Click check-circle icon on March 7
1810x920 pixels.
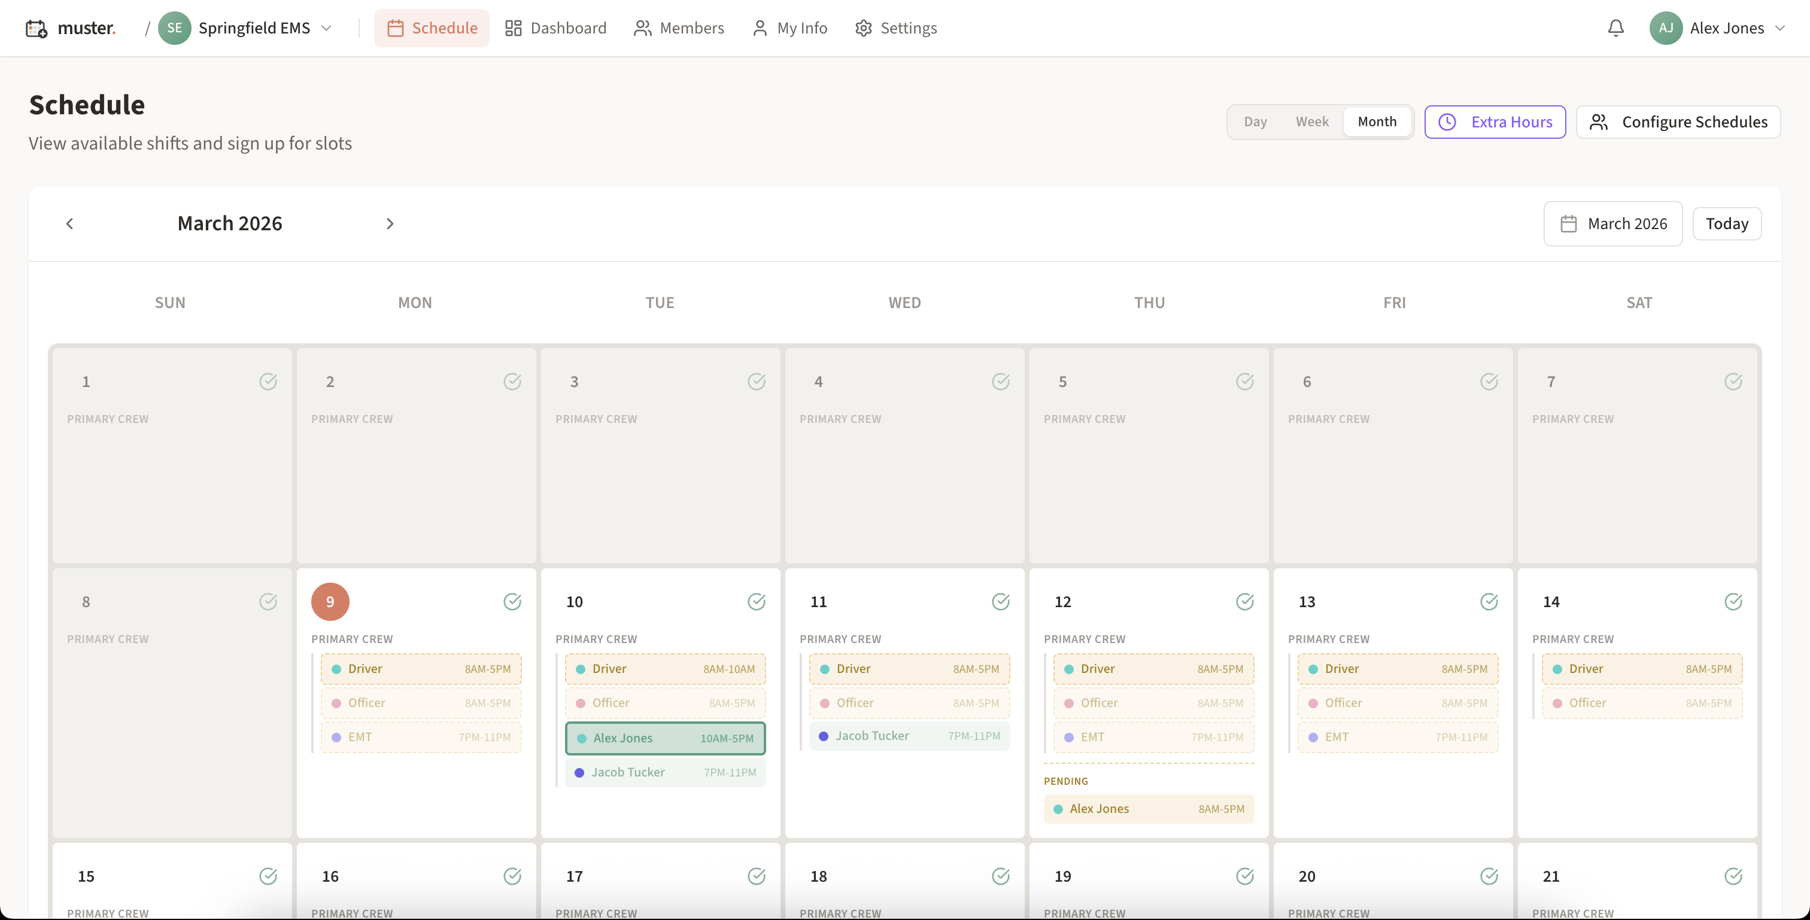(x=1733, y=382)
